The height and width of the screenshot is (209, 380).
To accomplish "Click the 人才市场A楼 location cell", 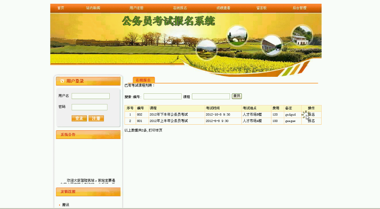I will (256, 121).
